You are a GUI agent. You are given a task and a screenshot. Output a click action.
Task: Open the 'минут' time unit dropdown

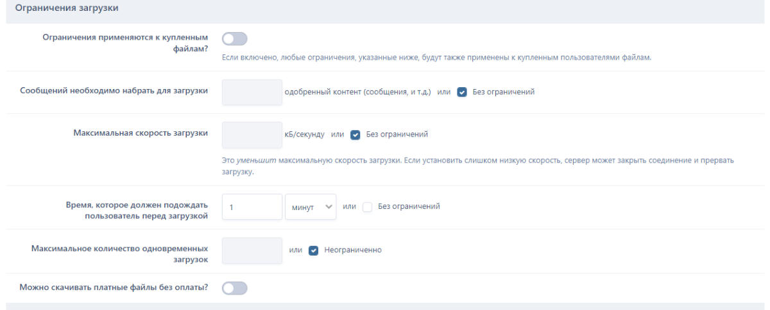click(311, 206)
